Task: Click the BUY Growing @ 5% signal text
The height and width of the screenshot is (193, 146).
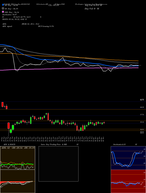Action: [x=46, y=26]
